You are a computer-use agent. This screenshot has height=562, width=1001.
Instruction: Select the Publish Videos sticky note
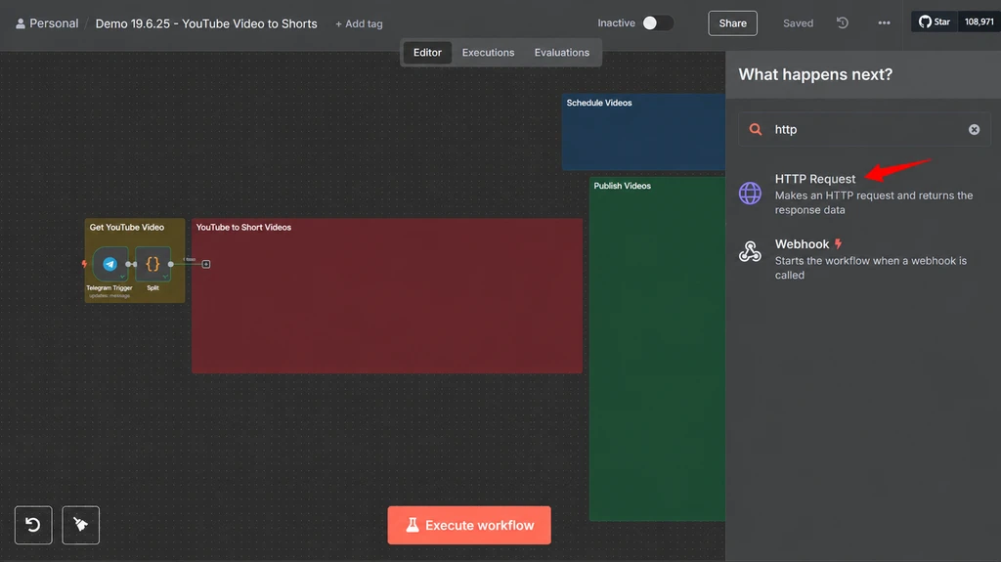coord(657,349)
